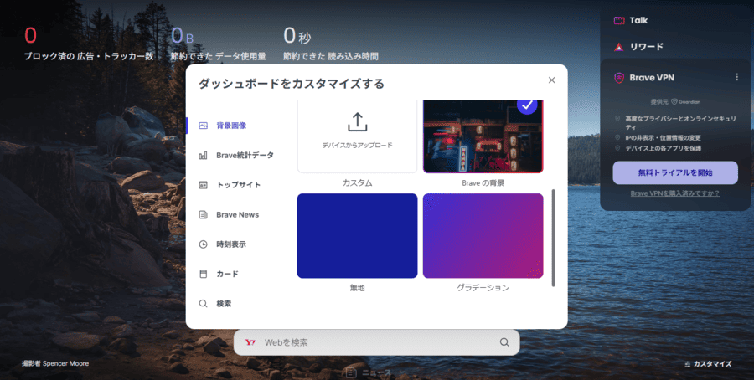Switch to Brave News settings
The width and height of the screenshot is (754, 380).
coord(229,215)
